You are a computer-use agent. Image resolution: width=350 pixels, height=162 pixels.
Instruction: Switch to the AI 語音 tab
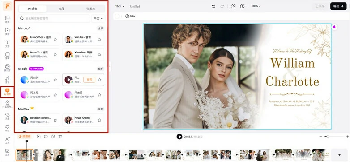33,8
